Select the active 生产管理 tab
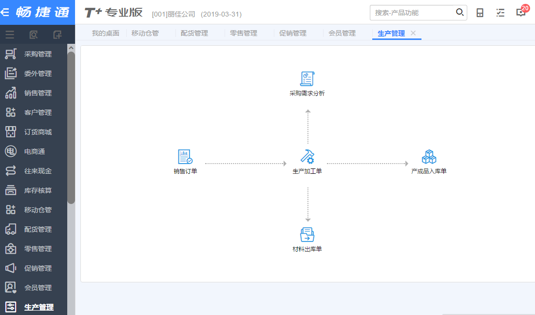This screenshot has width=535, height=315. tap(391, 34)
